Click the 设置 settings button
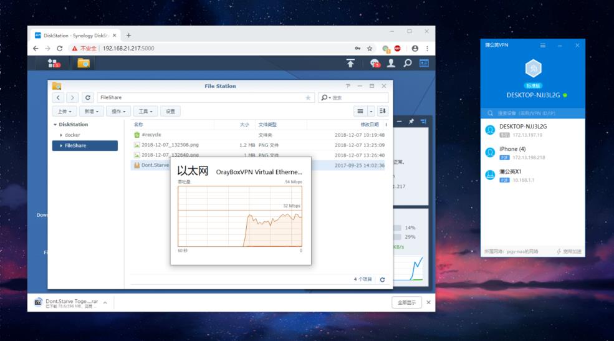This screenshot has height=341, width=614. (170, 111)
